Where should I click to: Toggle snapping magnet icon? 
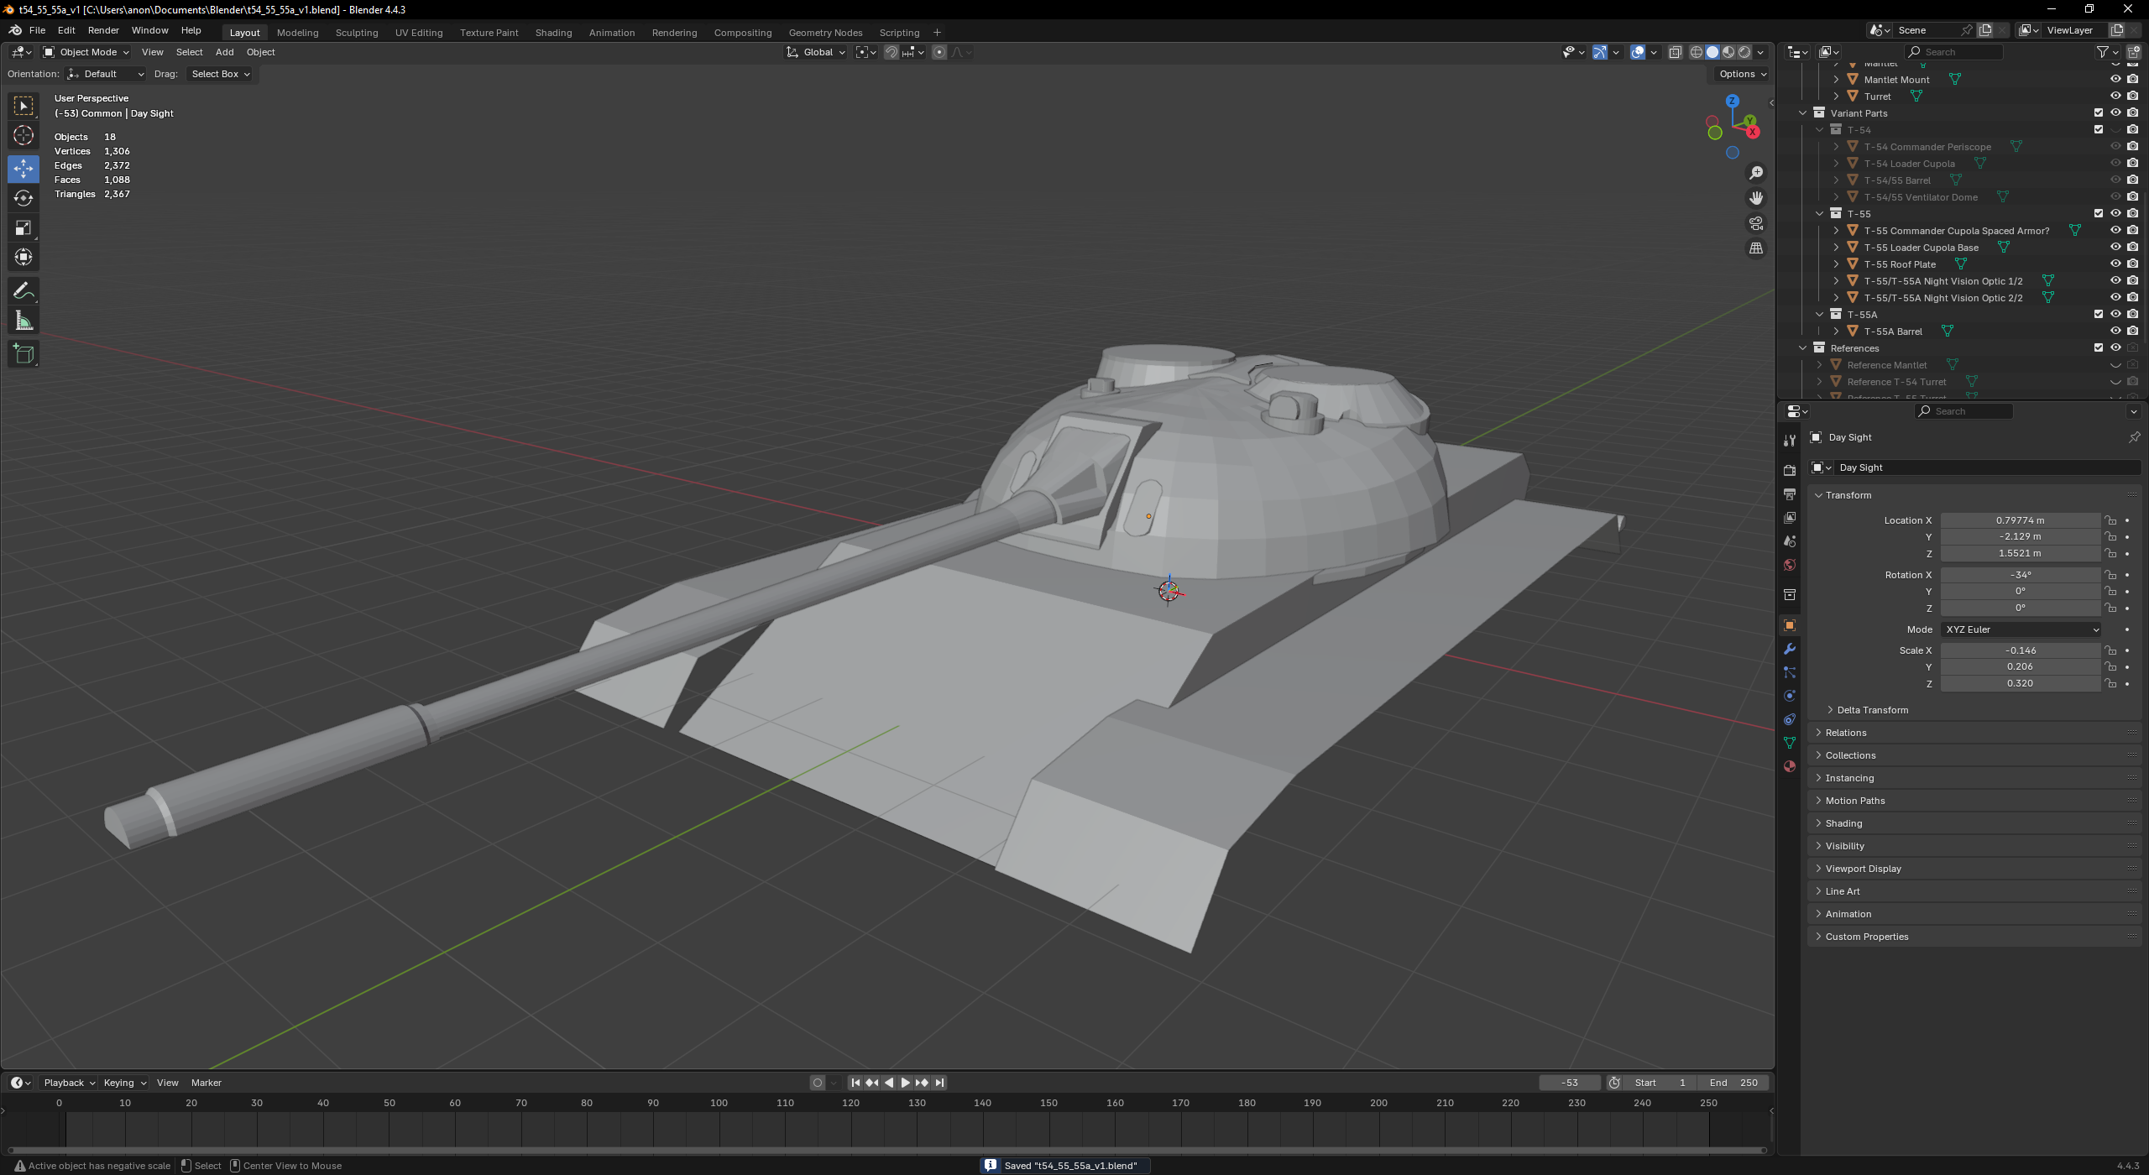click(891, 52)
